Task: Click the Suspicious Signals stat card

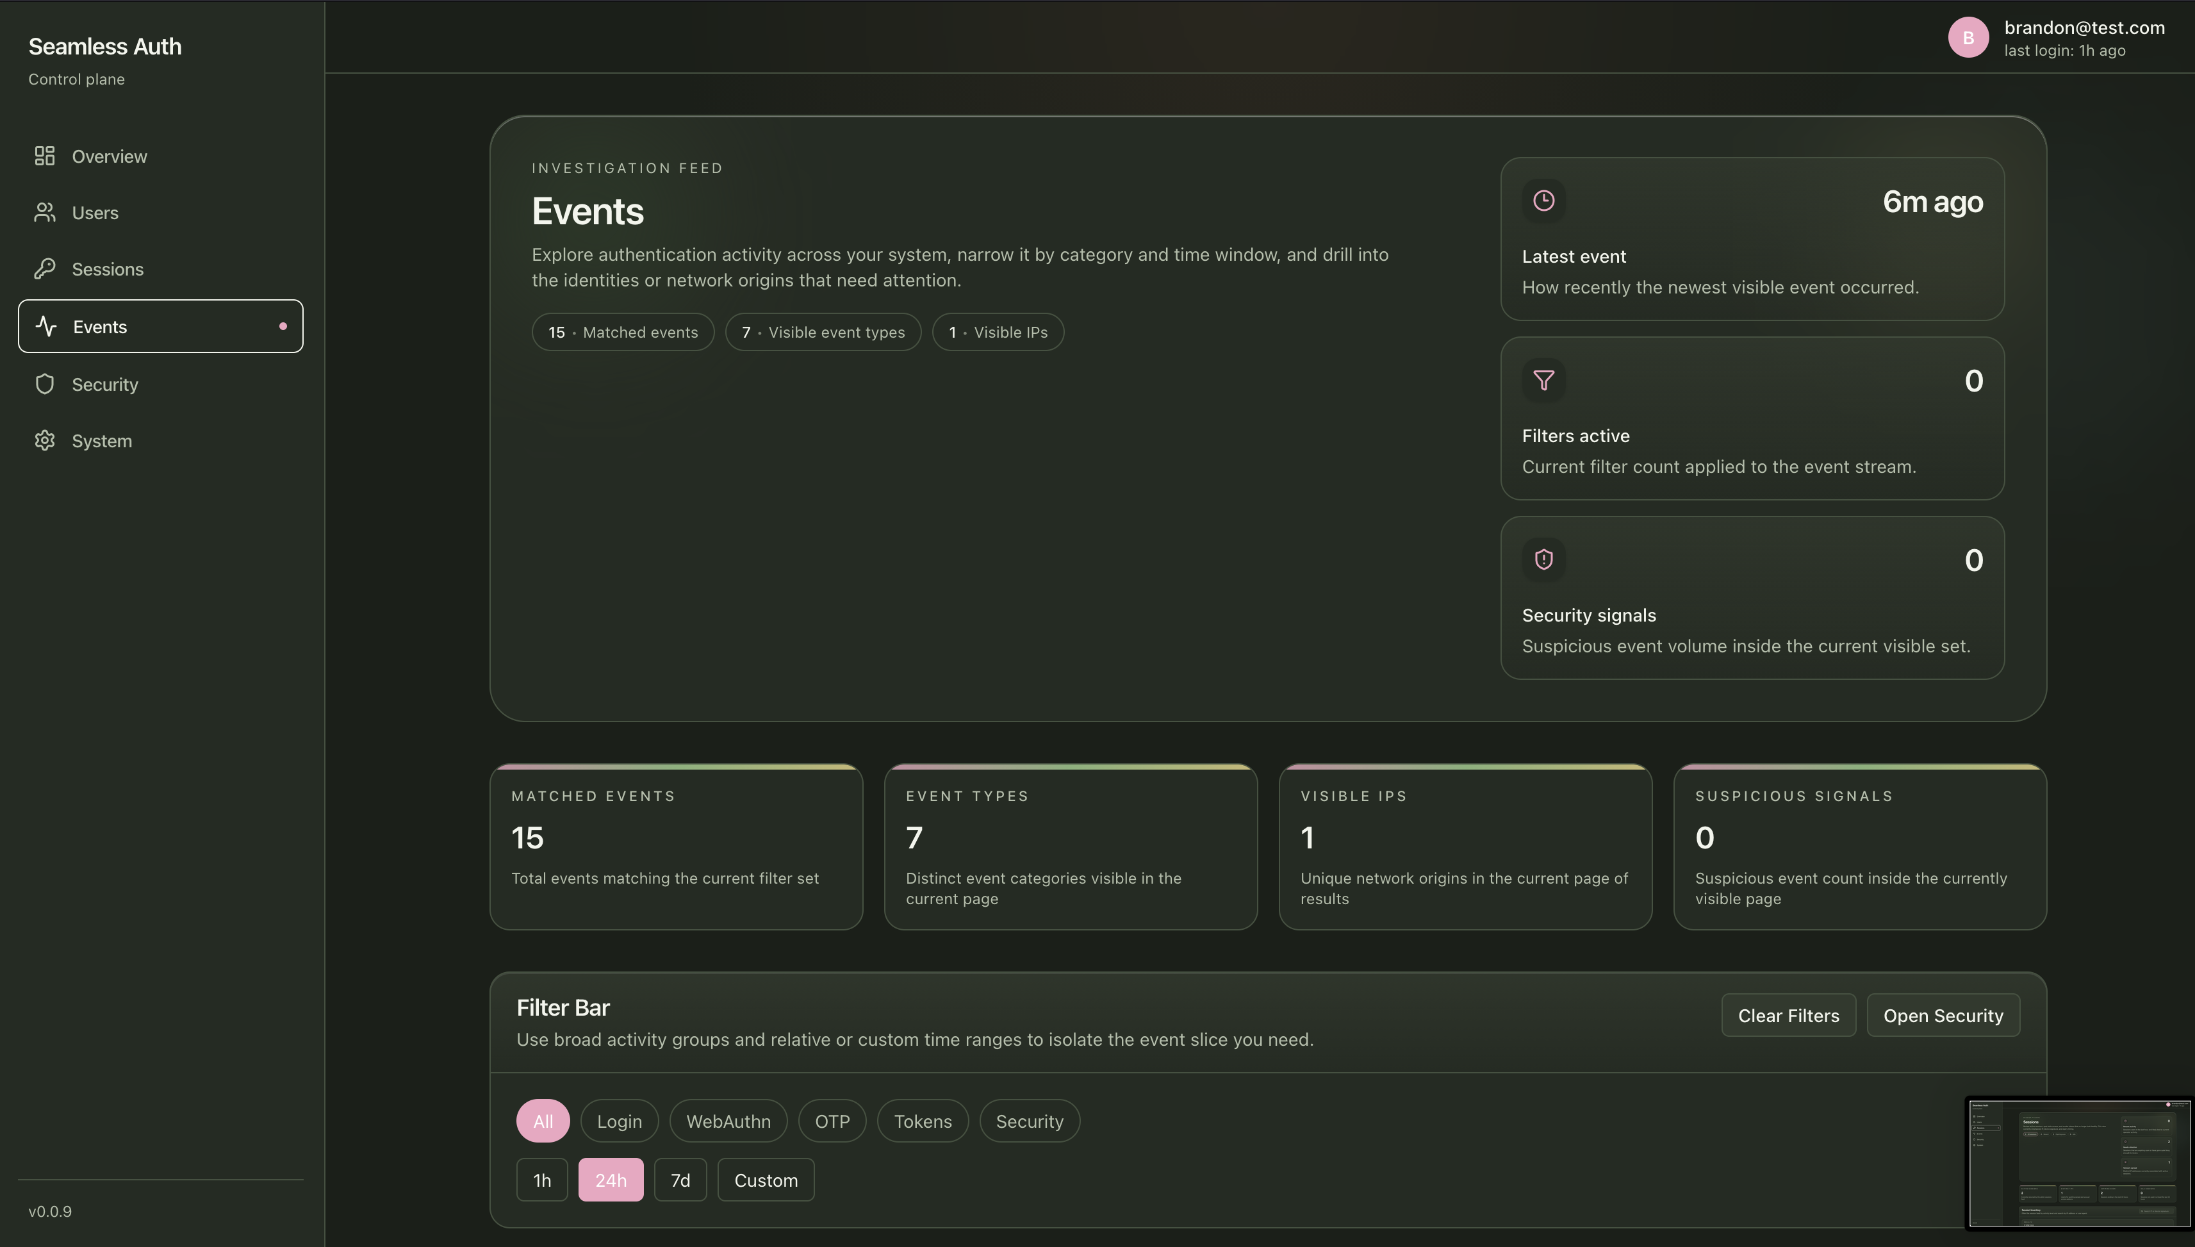Action: click(x=1861, y=847)
